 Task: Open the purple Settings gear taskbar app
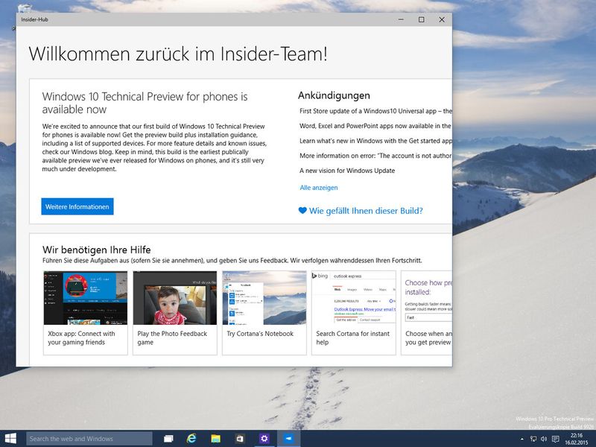coord(264,439)
